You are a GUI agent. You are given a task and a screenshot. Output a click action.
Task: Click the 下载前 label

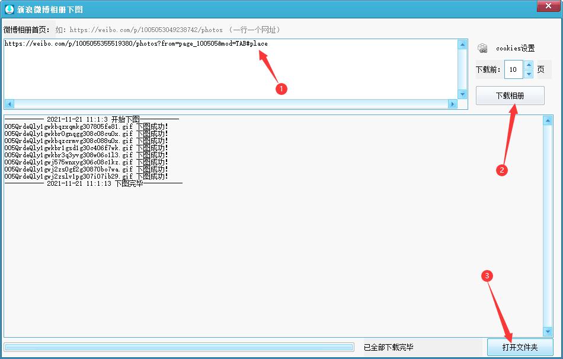point(488,69)
